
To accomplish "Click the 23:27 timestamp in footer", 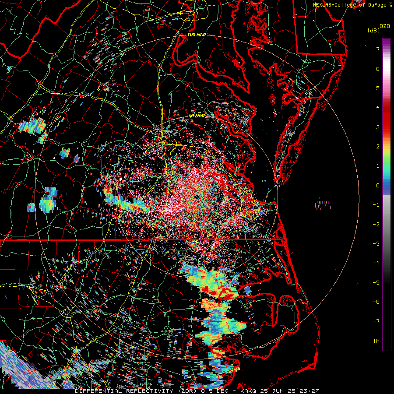I will [x=309, y=391].
